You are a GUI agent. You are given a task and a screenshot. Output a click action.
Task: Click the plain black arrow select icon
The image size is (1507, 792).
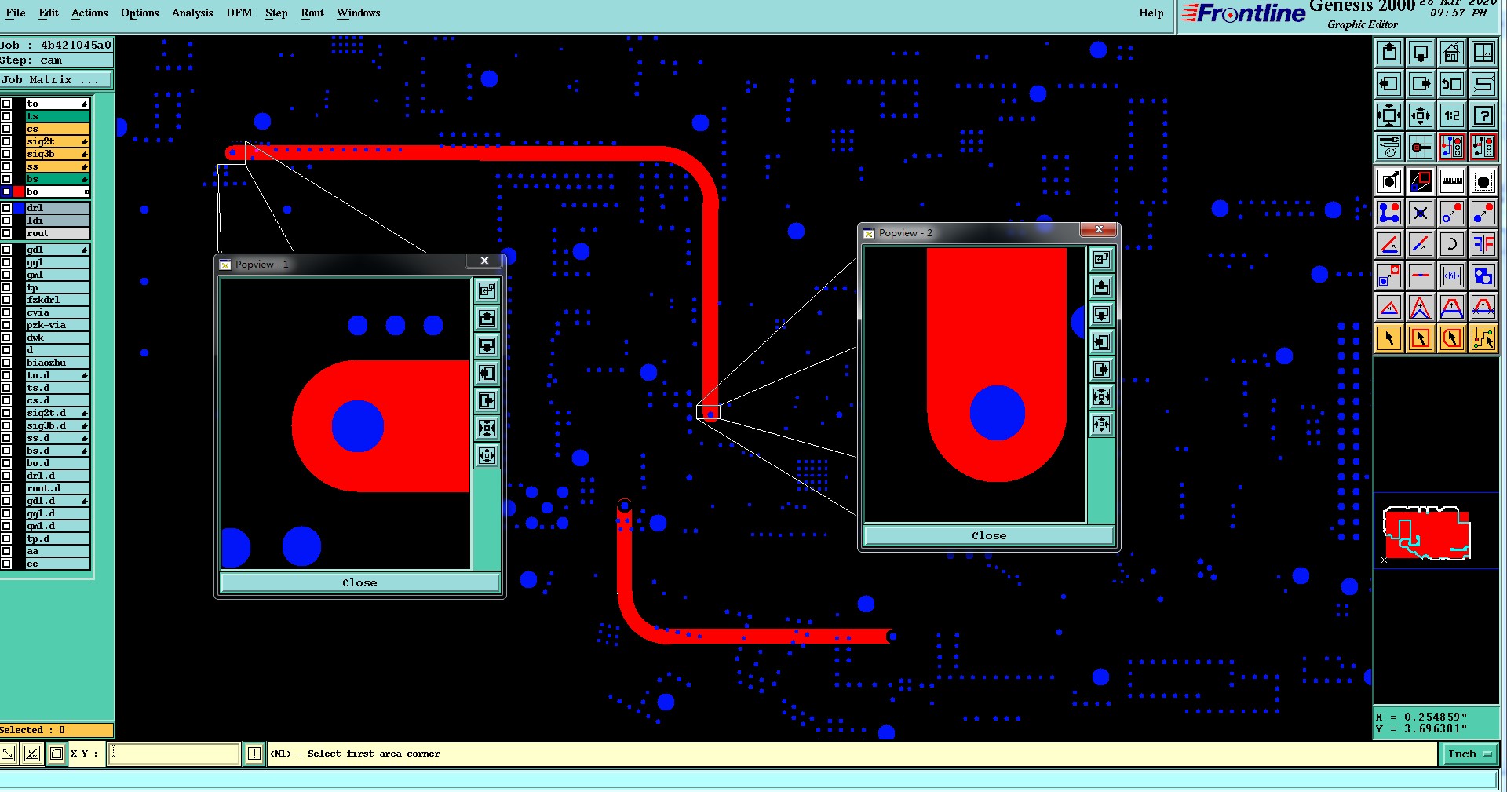pyautogui.click(x=1389, y=338)
